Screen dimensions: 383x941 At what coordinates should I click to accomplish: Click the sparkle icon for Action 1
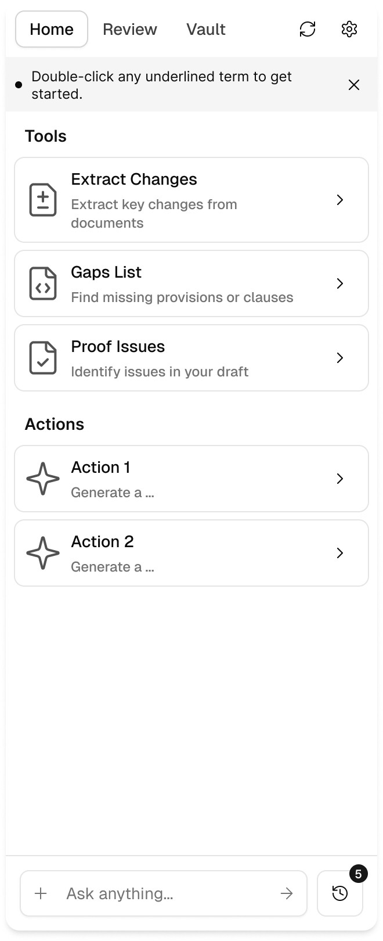43,479
